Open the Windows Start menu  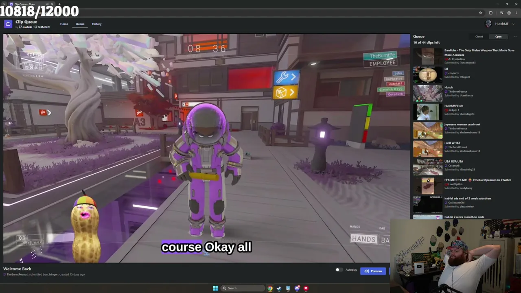[x=215, y=288]
